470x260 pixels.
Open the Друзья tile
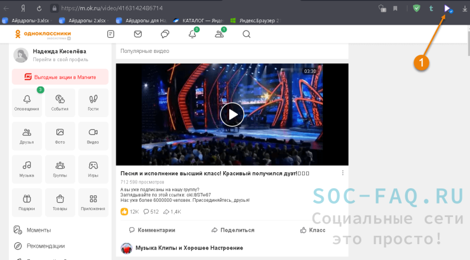pyautogui.click(x=26, y=136)
